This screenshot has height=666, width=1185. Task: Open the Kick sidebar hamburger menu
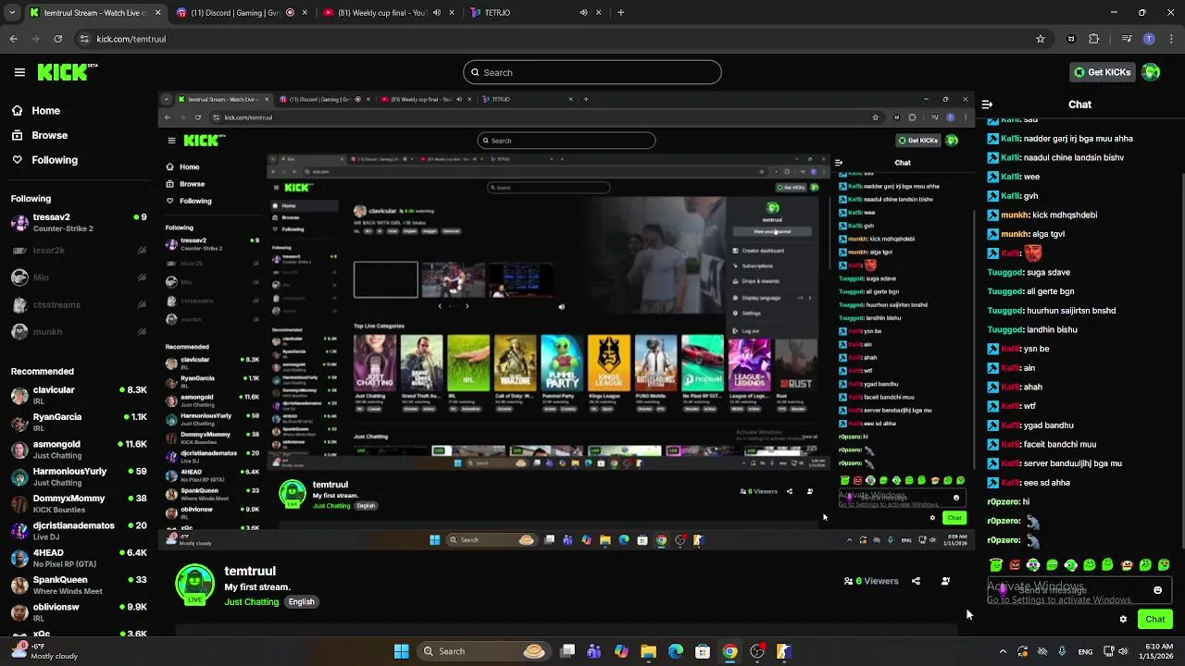pos(19,72)
